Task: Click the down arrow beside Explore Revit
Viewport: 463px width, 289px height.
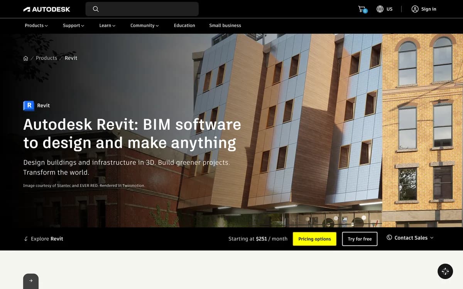Action: pyautogui.click(x=26, y=239)
